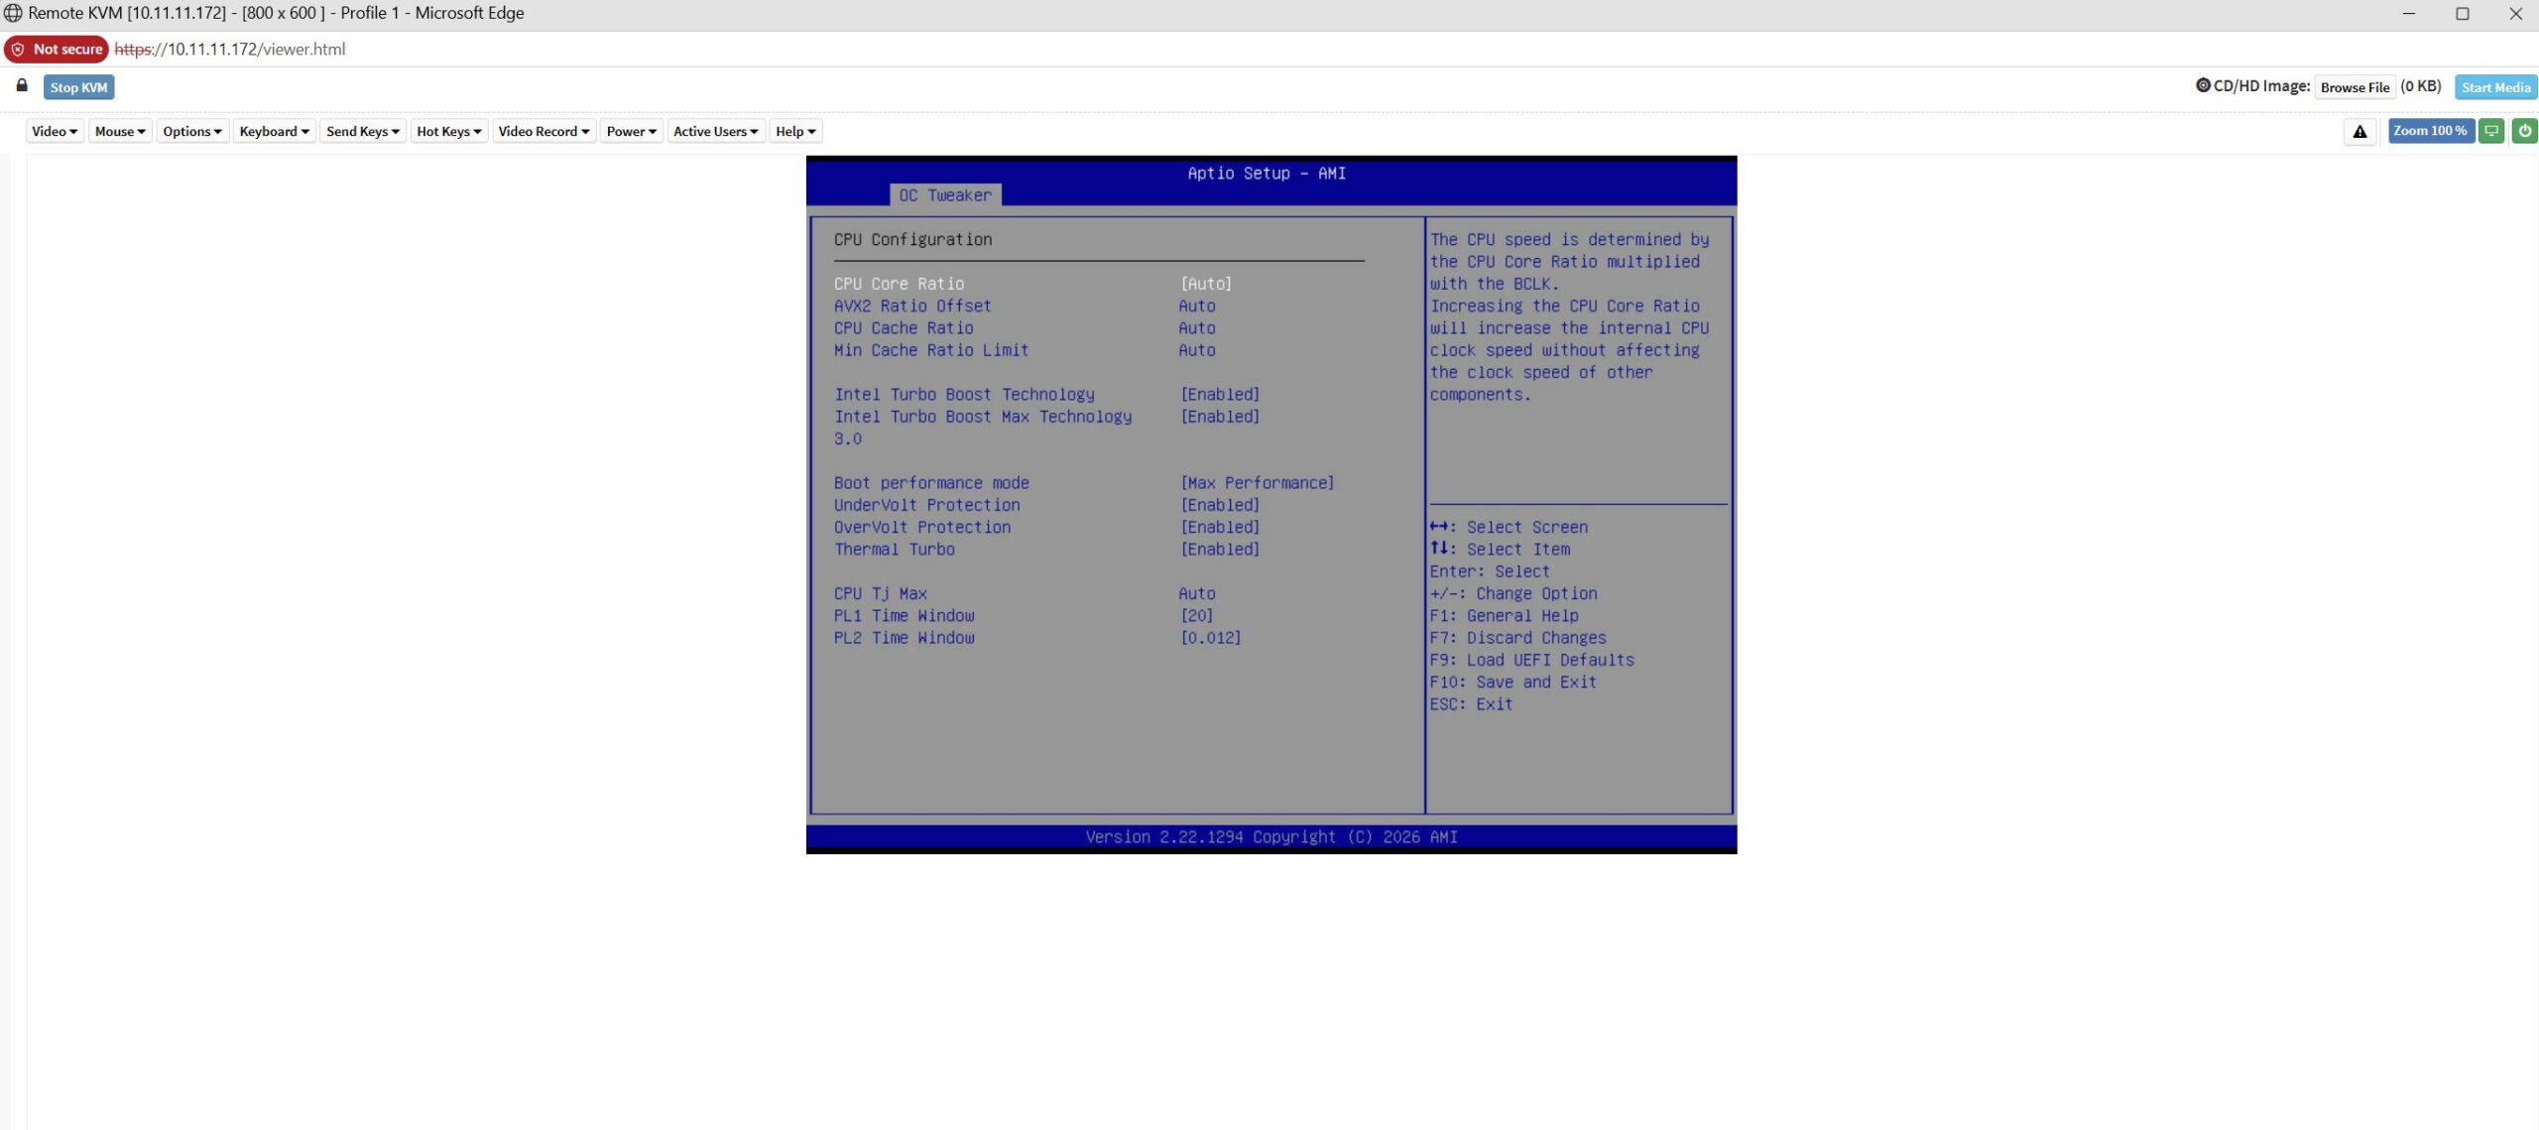This screenshot has height=1130, width=2539.
Task: Open the Help dropdown menu
Action: (795, 131)
